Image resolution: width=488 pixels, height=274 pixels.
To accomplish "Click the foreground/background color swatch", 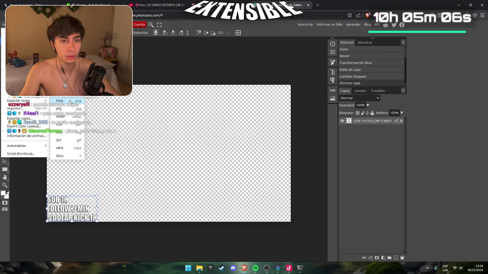I will [x=5, y=194].
